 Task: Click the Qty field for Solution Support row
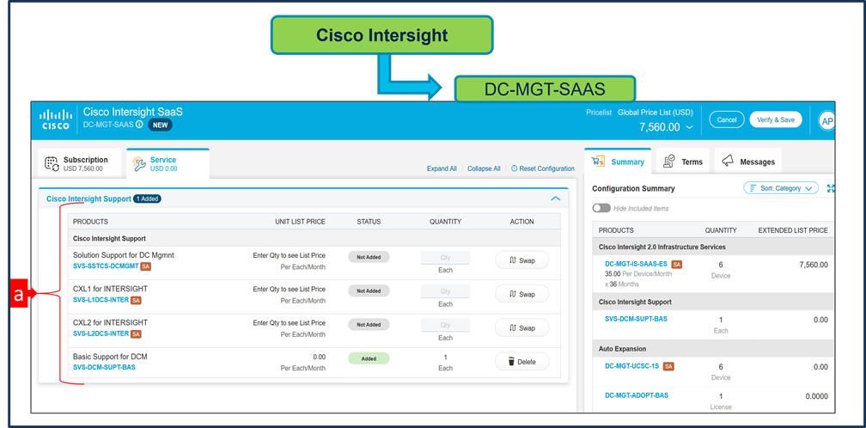coord(445,257)
